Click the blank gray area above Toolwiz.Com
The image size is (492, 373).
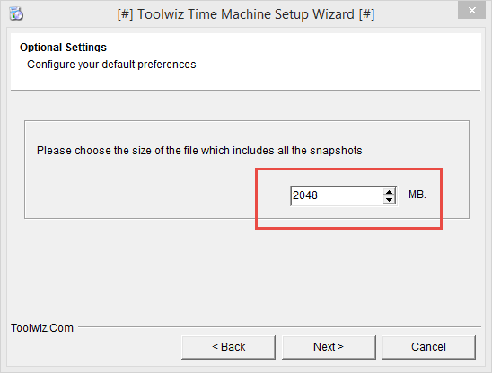point(246,273)
